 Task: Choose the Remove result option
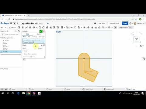tap(35, 37)
